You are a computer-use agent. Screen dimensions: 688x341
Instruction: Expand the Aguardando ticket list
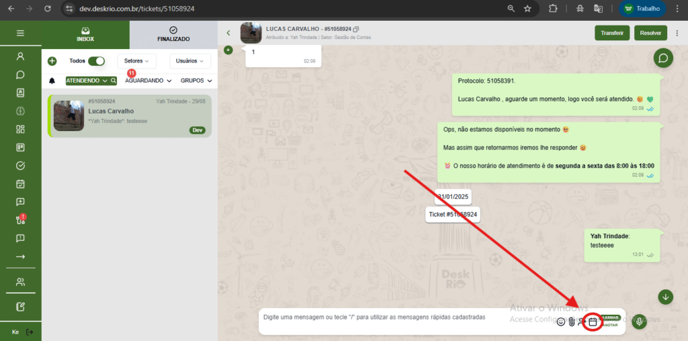point(148,81)
